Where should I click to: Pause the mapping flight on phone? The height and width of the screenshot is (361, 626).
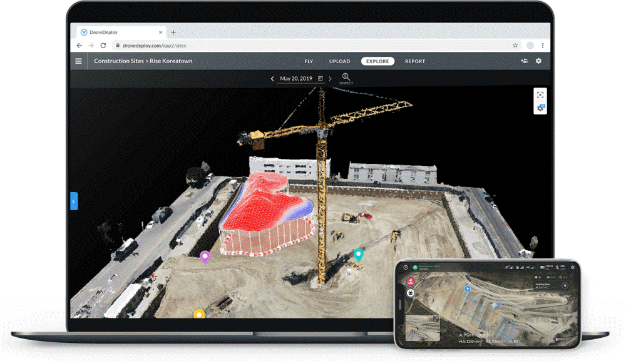(x=565, y=286)
